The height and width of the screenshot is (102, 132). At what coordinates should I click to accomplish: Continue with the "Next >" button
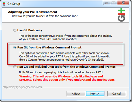click(x=95, y=94)
